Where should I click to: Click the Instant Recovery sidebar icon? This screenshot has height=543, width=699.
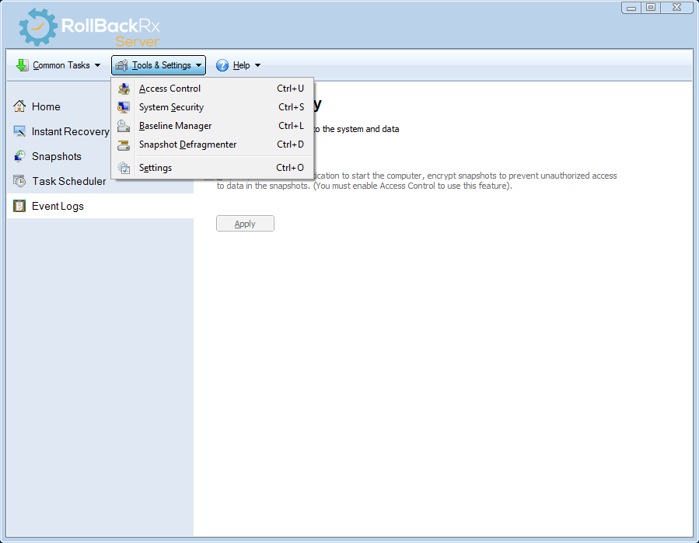pos(19,131)
